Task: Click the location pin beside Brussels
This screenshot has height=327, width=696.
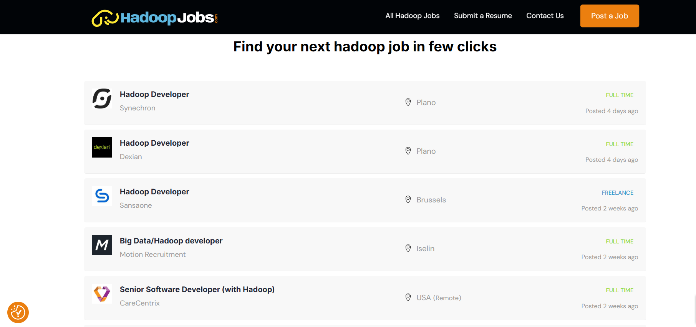Action: 408,200
